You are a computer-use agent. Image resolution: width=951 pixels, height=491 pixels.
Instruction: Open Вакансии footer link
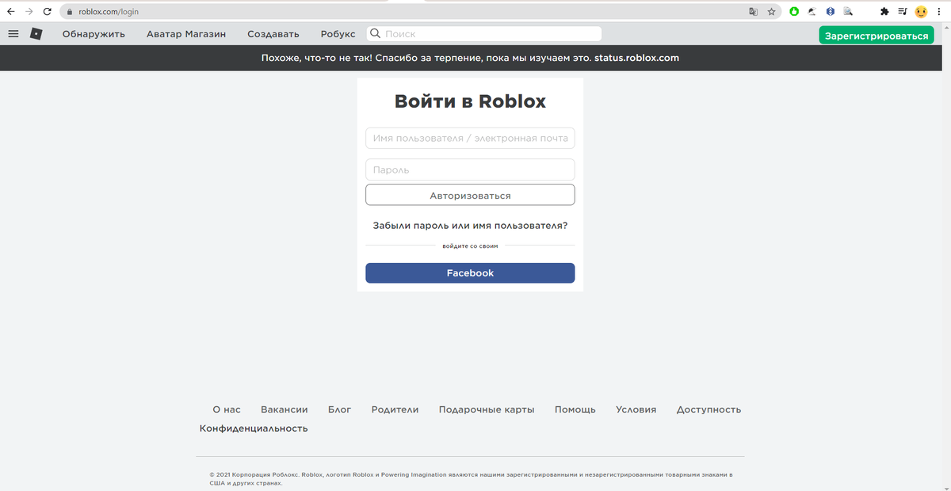tap(284, 409)
